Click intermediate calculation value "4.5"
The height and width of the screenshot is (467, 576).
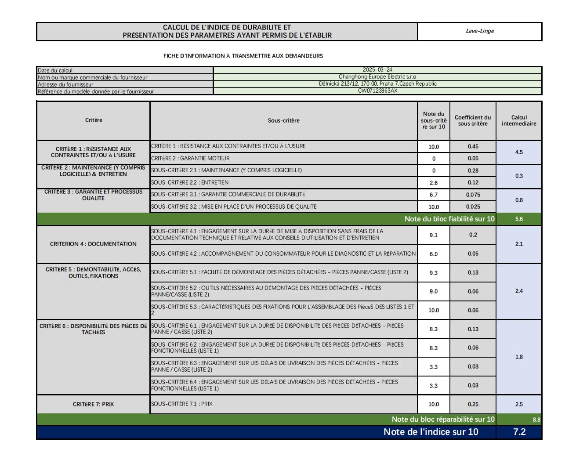[x=519, y=152]
